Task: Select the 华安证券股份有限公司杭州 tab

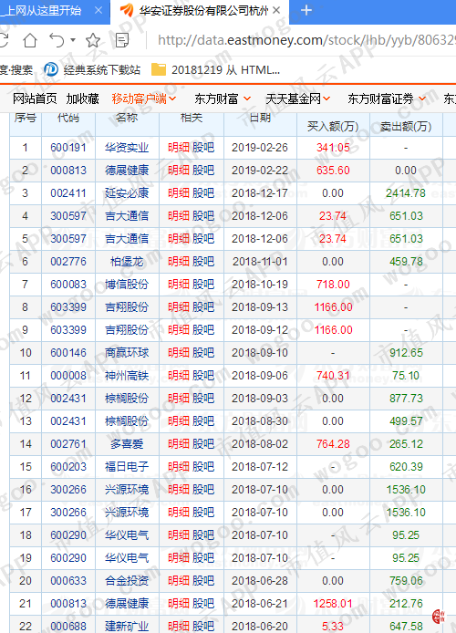Action: pyautogui.click(x=203, y=11)
